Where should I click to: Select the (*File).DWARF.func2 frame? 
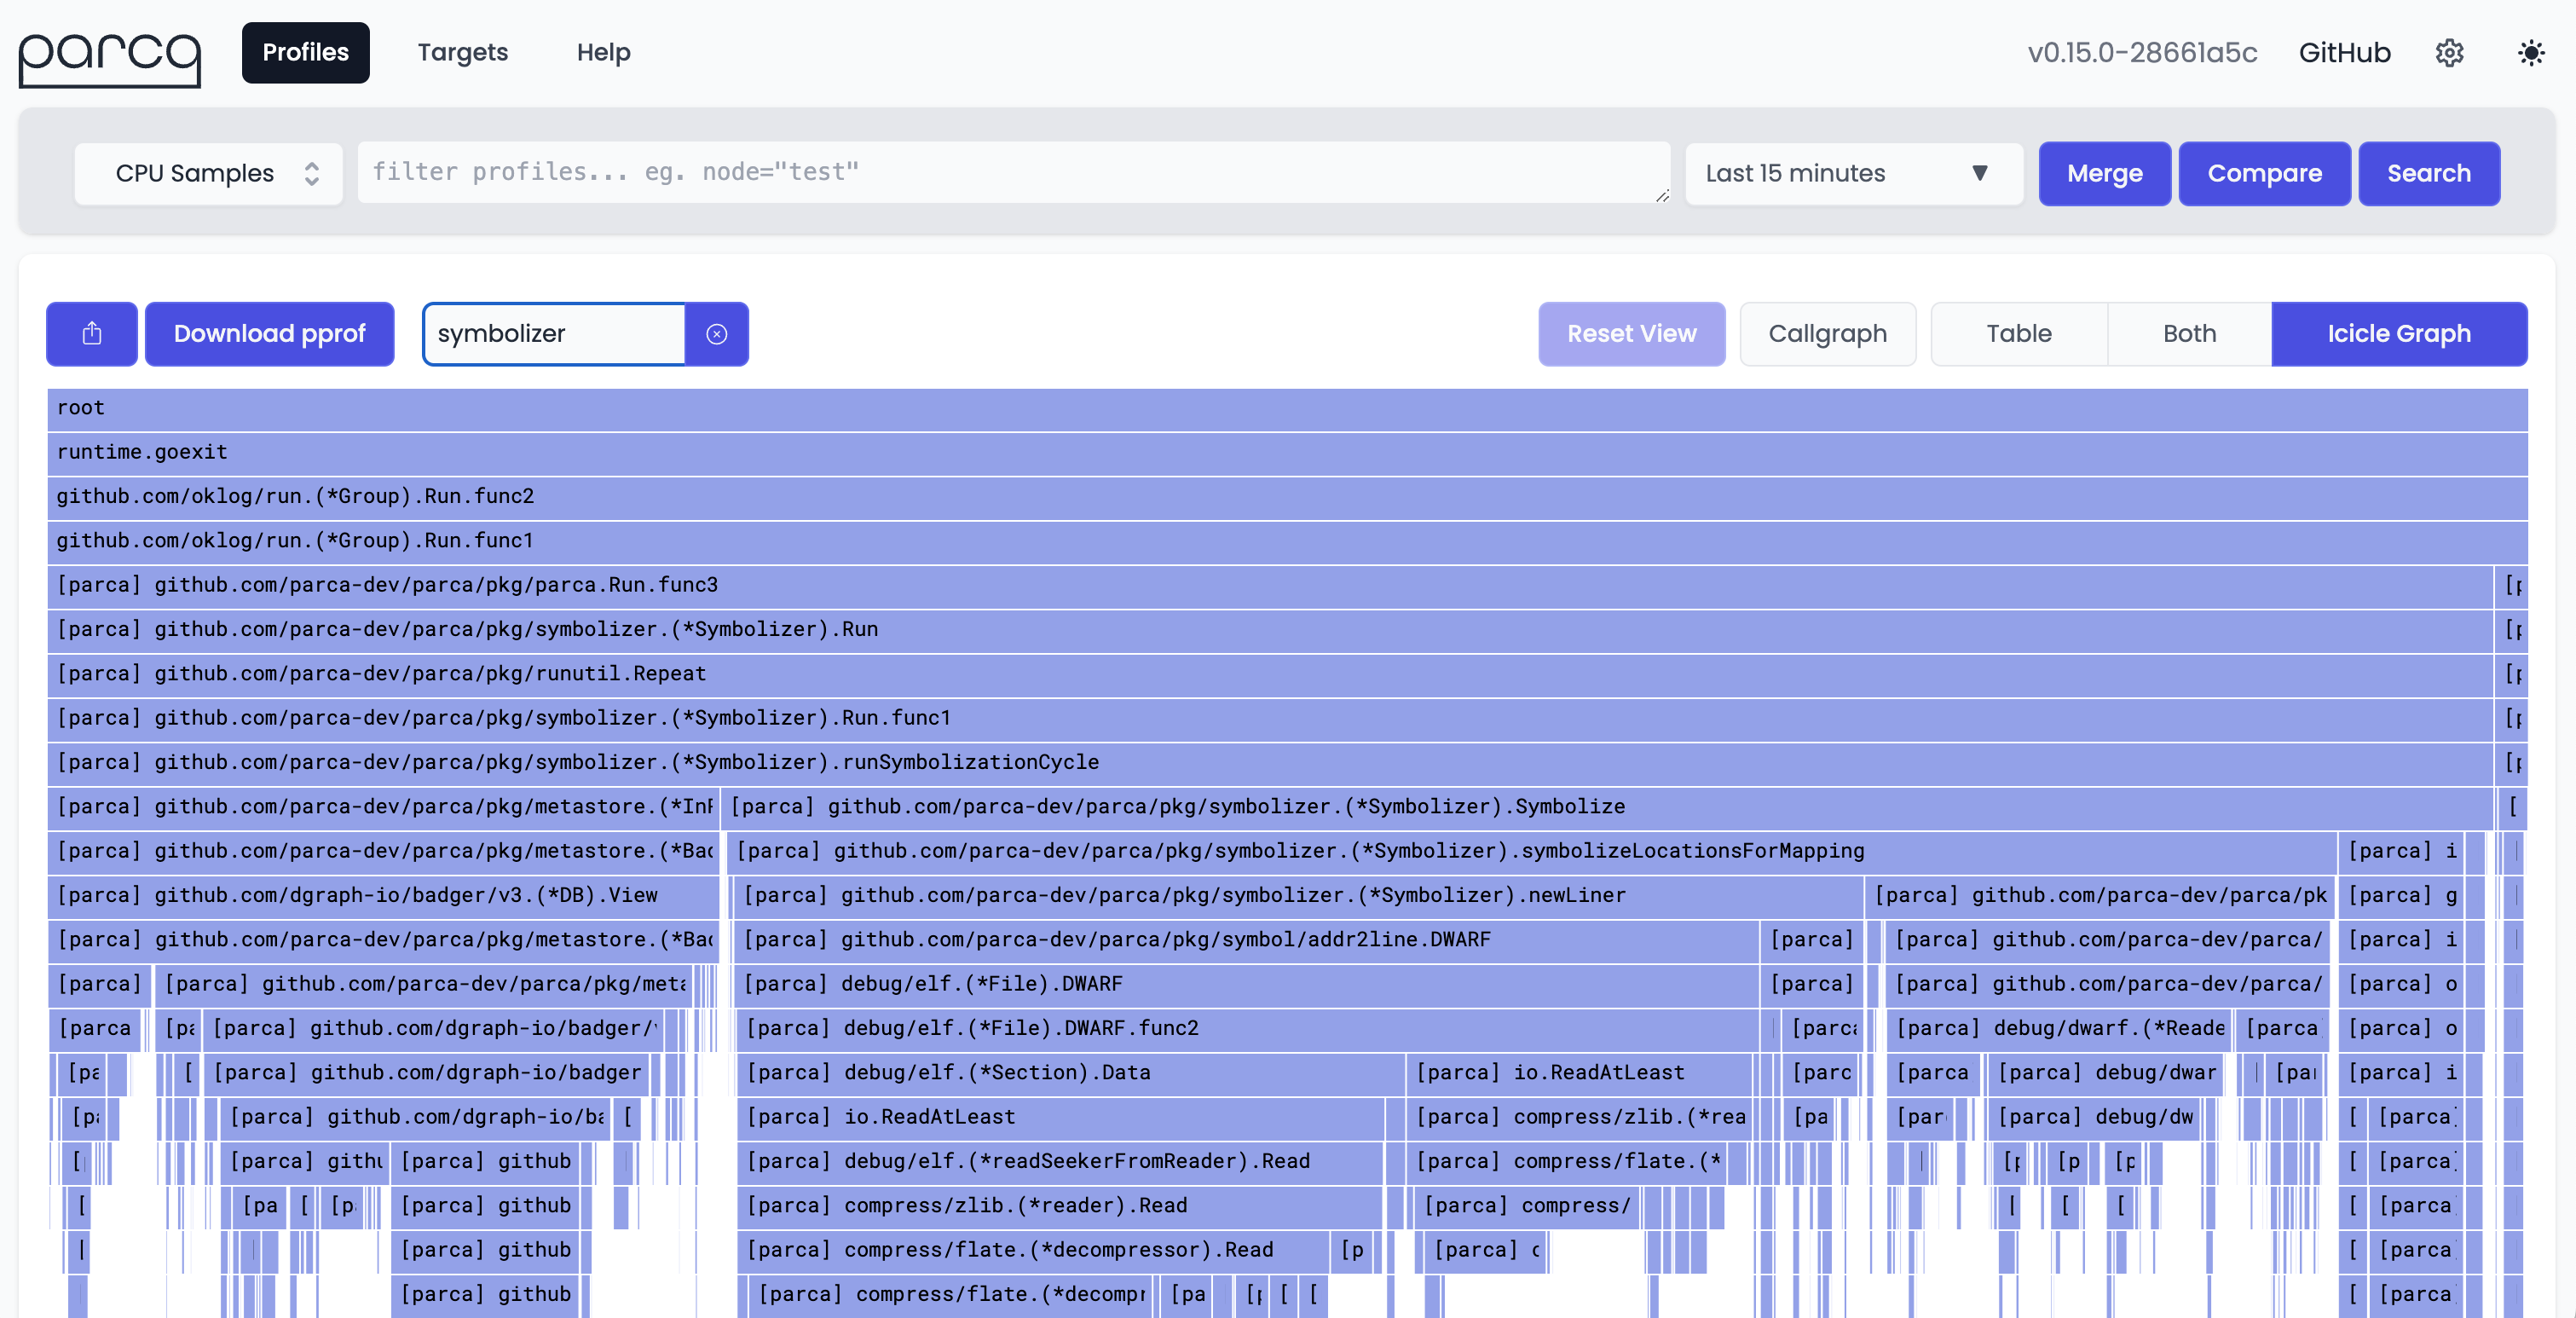(x=1247, y=1029)
